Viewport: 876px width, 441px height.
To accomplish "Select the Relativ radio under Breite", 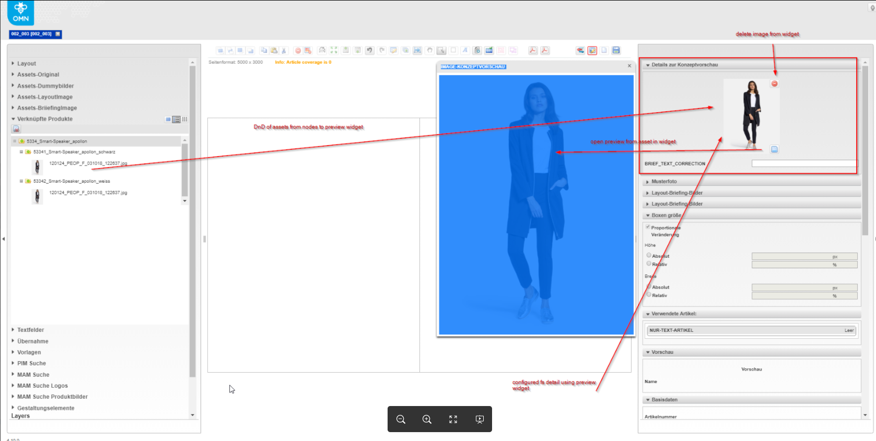I will (x=649, y=295).
